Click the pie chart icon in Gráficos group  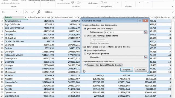(72, 2)
